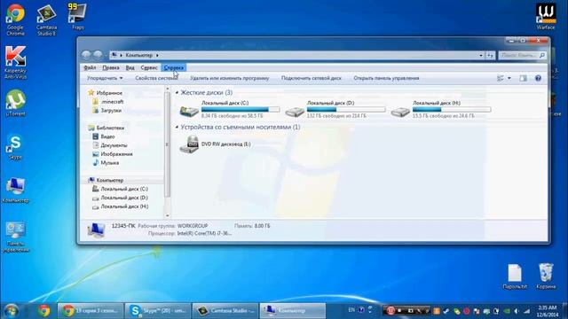
Task: Open Camtasia Studio 8 desktop icon
Action: click(46, 19)
